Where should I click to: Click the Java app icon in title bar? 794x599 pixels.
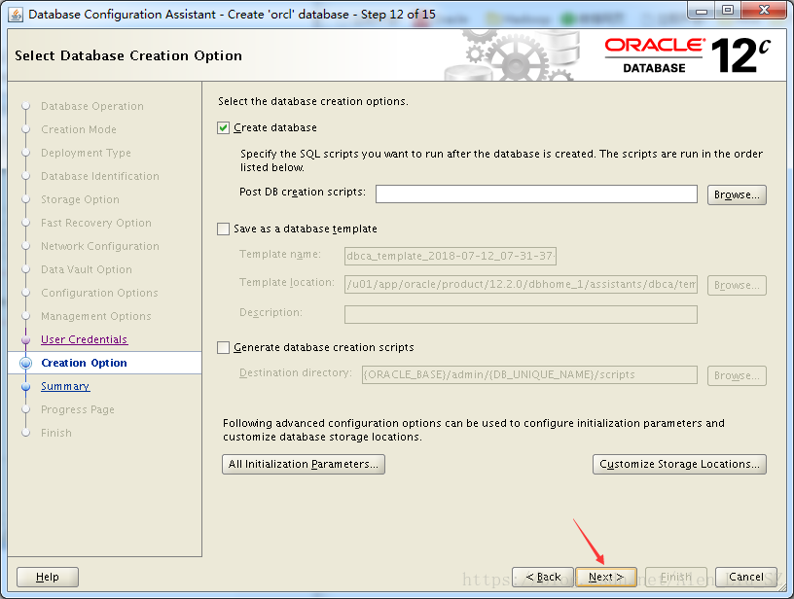coord(16,15)
